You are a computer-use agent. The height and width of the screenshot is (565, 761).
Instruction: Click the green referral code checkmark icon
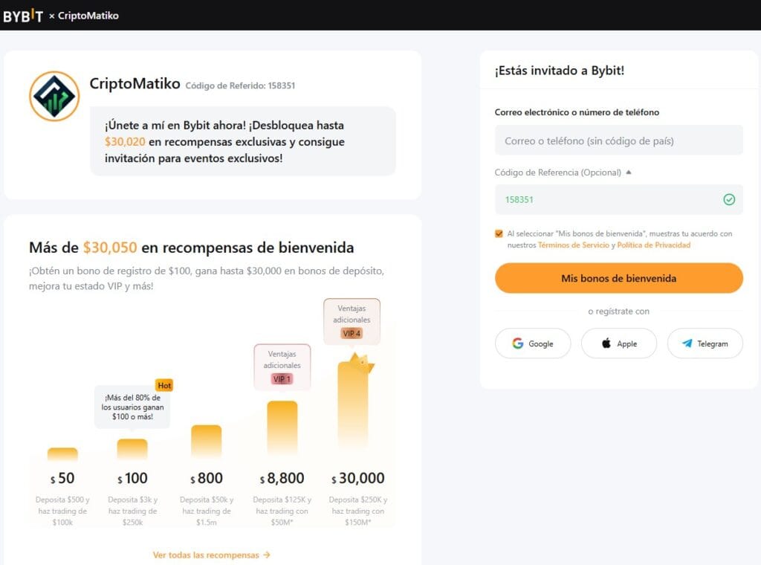[729, 199]
